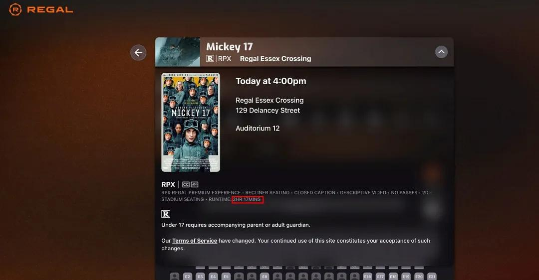Select seat E8
Screen dimensions: 539x280
pyautogui.click(x=265, y=277)
